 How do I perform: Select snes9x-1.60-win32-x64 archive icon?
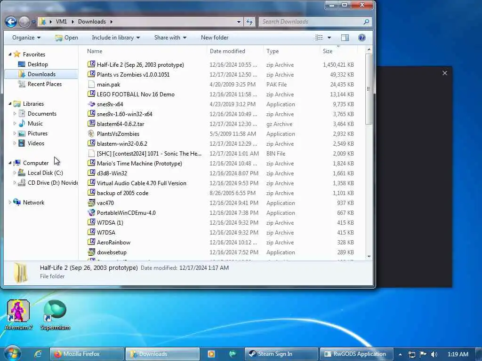click(91, 114)
